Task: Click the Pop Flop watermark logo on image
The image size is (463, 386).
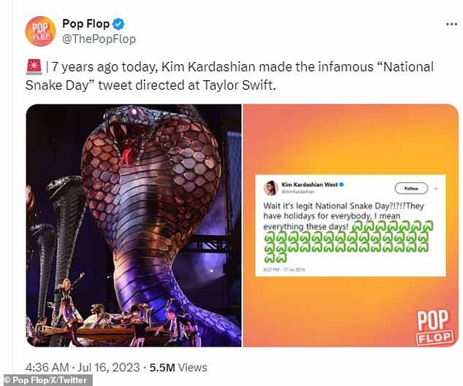Action: [435, 327]
